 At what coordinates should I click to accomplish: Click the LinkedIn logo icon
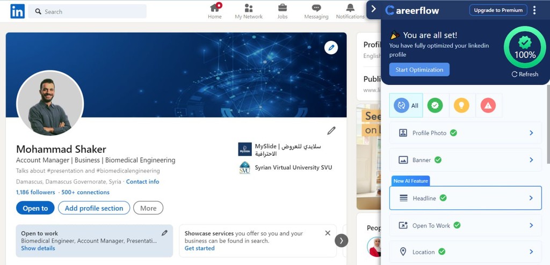click(x=18, y=11)
